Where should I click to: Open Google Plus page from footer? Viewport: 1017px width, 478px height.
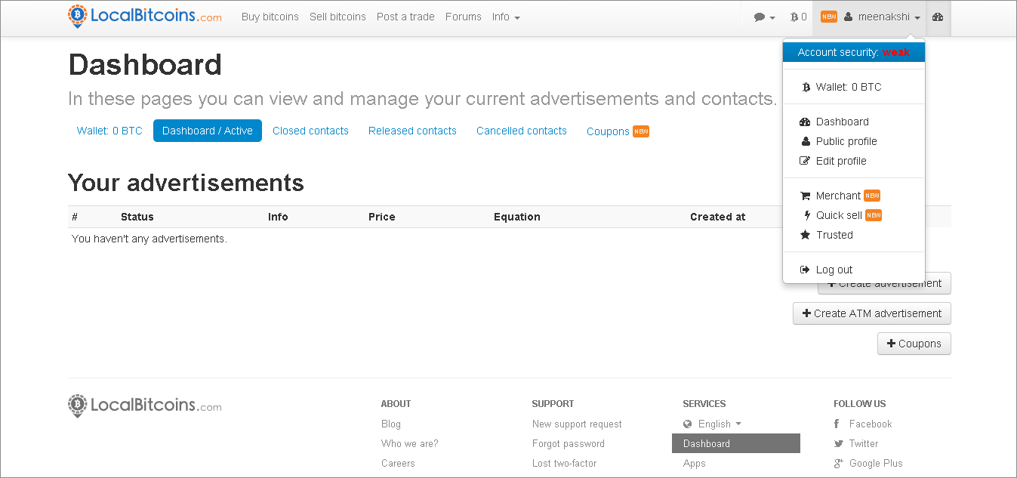click(875, 464)
